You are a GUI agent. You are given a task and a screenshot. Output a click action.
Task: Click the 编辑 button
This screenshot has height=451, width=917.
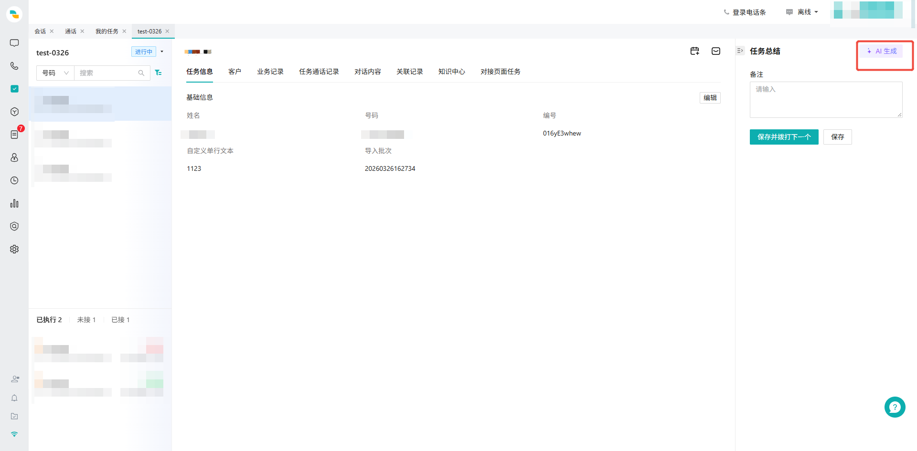[x=710, y=98]
